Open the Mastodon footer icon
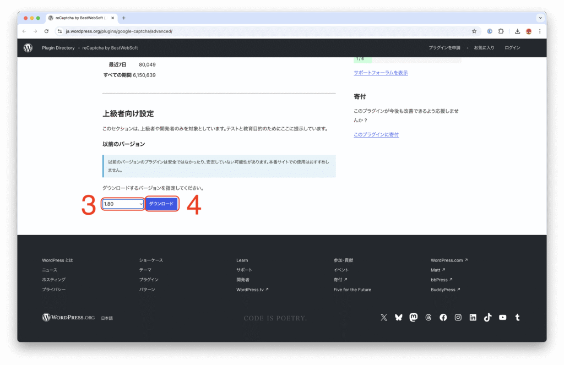The image size is (564, 365). [414, 317]
